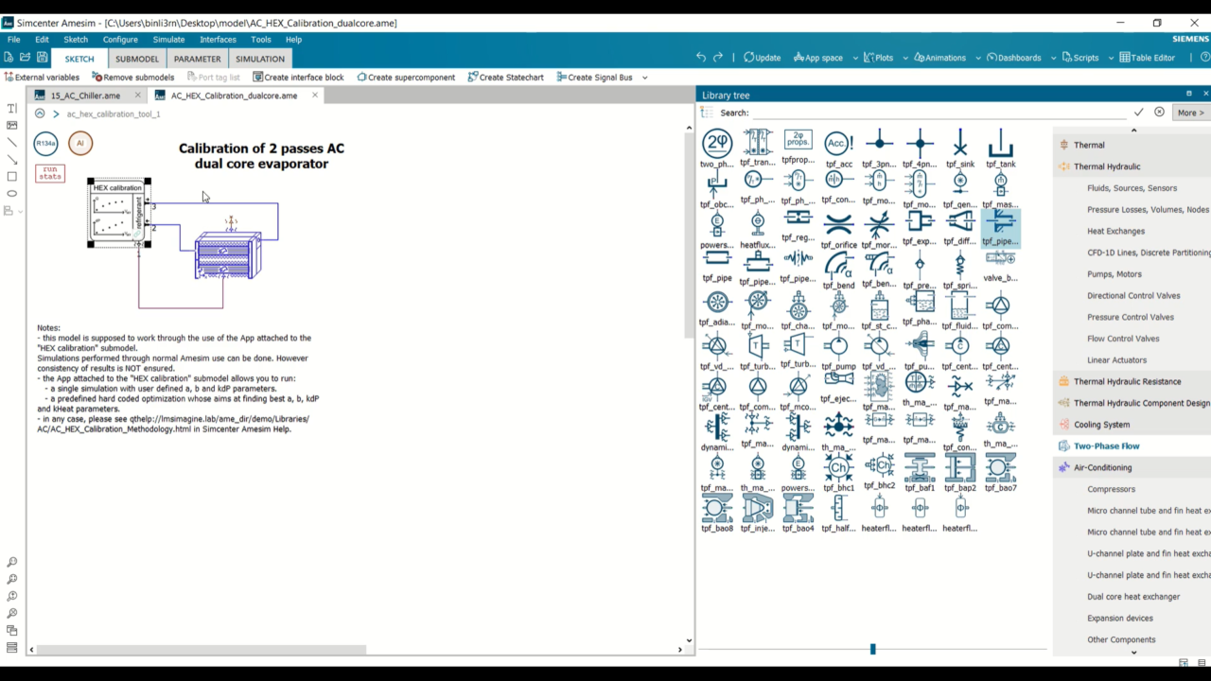Click Create Statechart button
This screenshot has height=681, width=1211.
tap(505, 78)
